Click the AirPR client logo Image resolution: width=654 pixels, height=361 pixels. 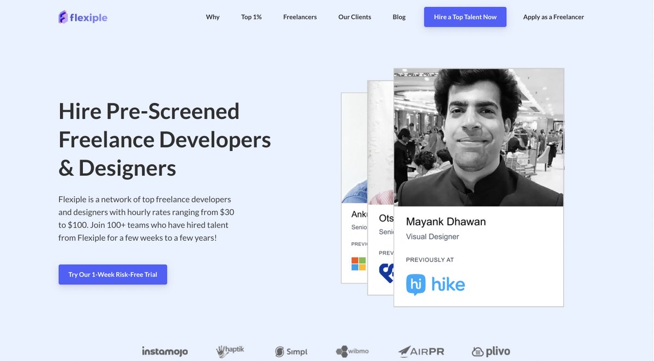[x=421, y=351]
